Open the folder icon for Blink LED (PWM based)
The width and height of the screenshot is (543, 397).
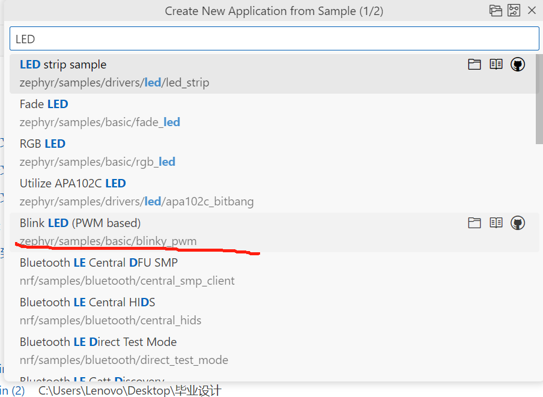(475, 222)
